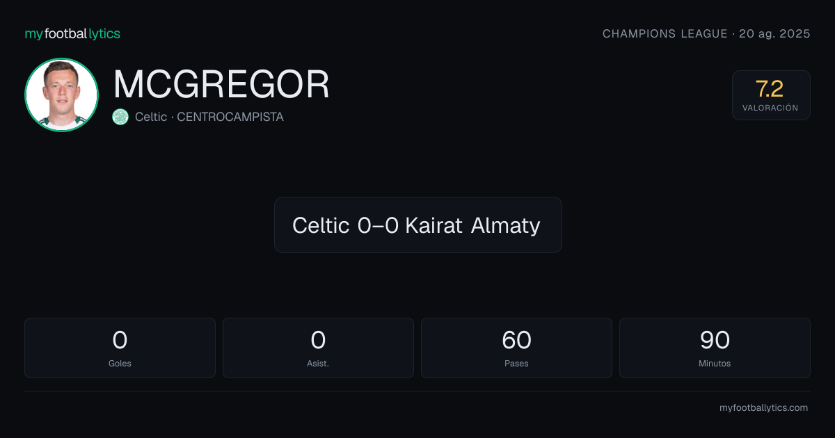Open the 7.2 Valoración rating badge
This screenshot has width=835, height=438.
[771, 95]
